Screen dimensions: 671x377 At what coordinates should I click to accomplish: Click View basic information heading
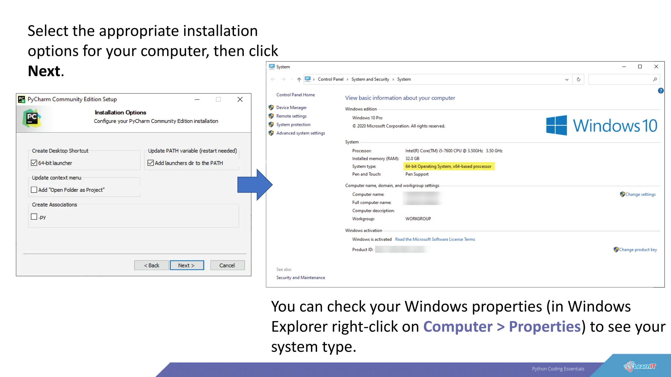400,98
